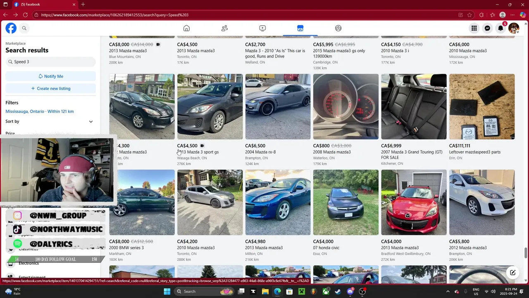The height and width of the screenshot is (298, 529).
Task: Click the account profile picture
Action: (x=514, y=28)
